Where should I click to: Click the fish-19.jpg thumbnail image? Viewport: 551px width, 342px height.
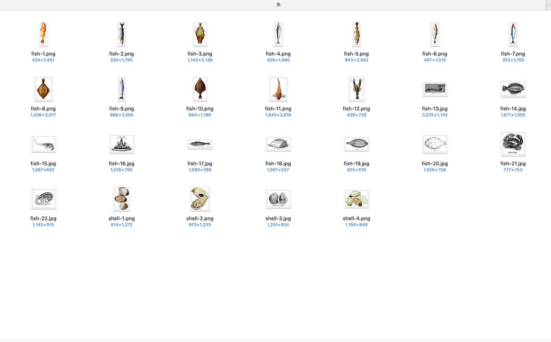(x=356, y=144)
